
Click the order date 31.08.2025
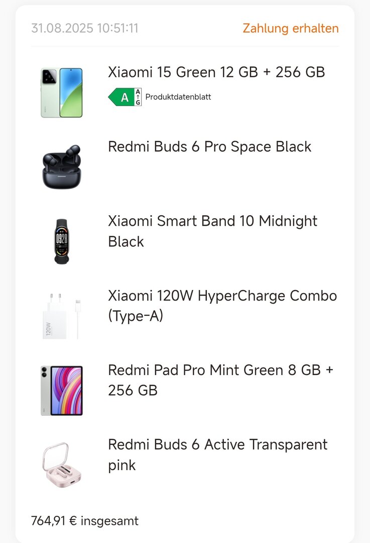(62, 28)
